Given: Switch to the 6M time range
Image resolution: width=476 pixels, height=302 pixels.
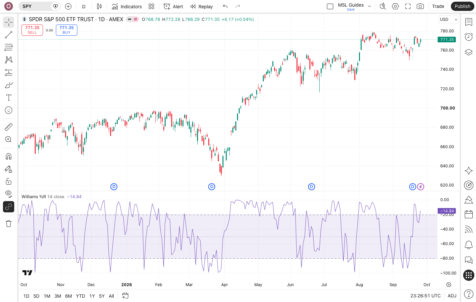Looking at the screenshot, I should (x=68, y=296).
